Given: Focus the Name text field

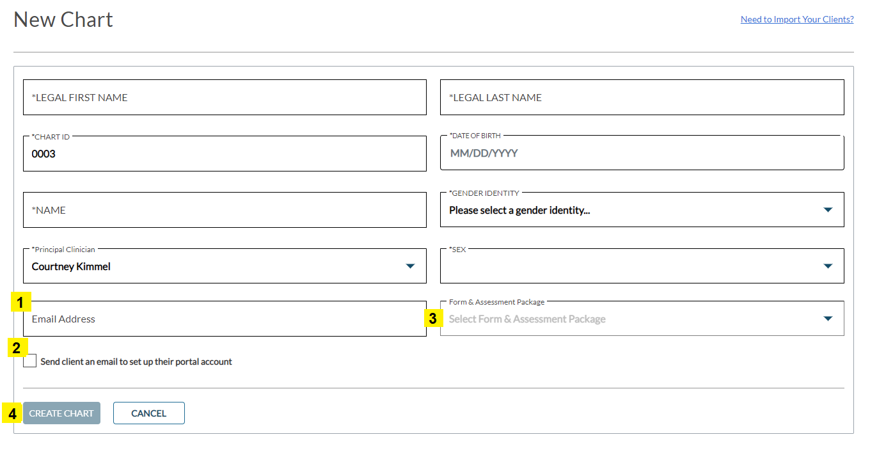Looking at the screenshot, I should point(224,210).
